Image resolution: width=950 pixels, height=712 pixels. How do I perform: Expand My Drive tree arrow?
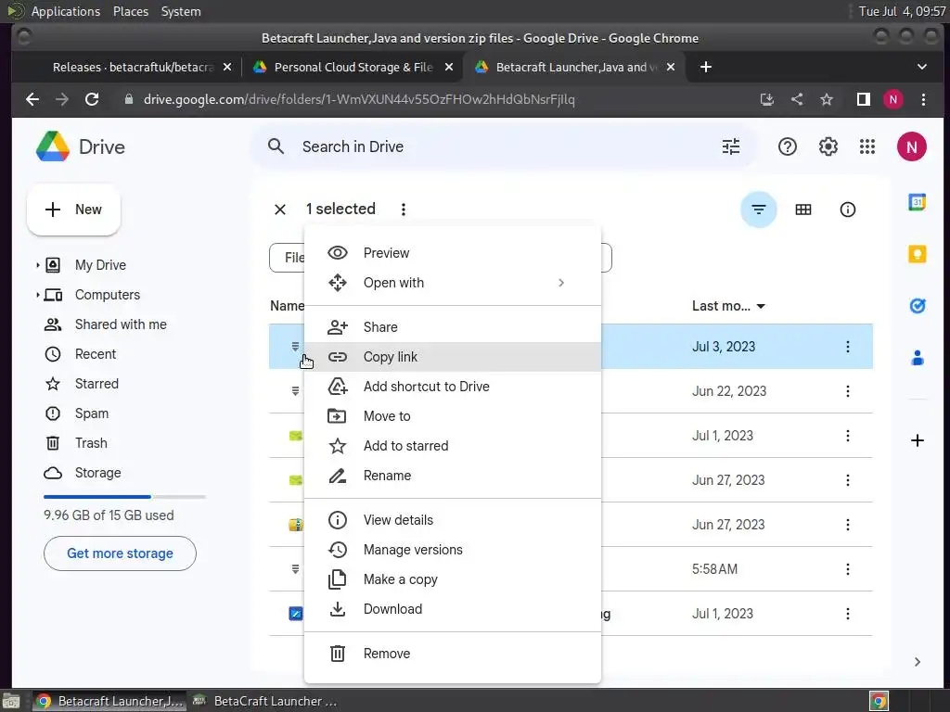tap(37, 265)
